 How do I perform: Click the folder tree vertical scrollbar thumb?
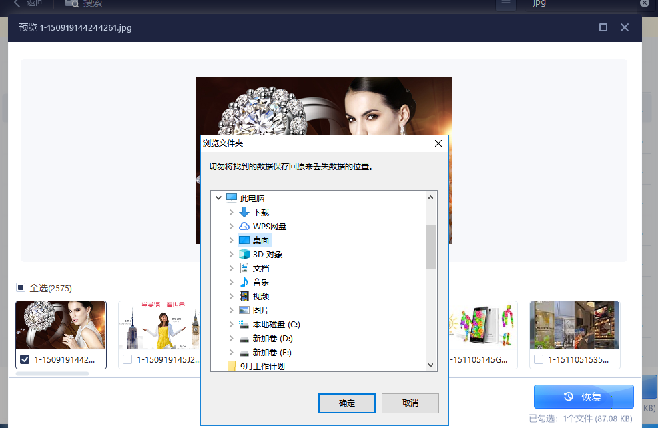(x=430, y=246)
